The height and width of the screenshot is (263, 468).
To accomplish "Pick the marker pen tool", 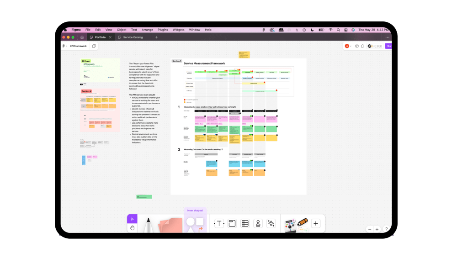I will tap(149, 225).
